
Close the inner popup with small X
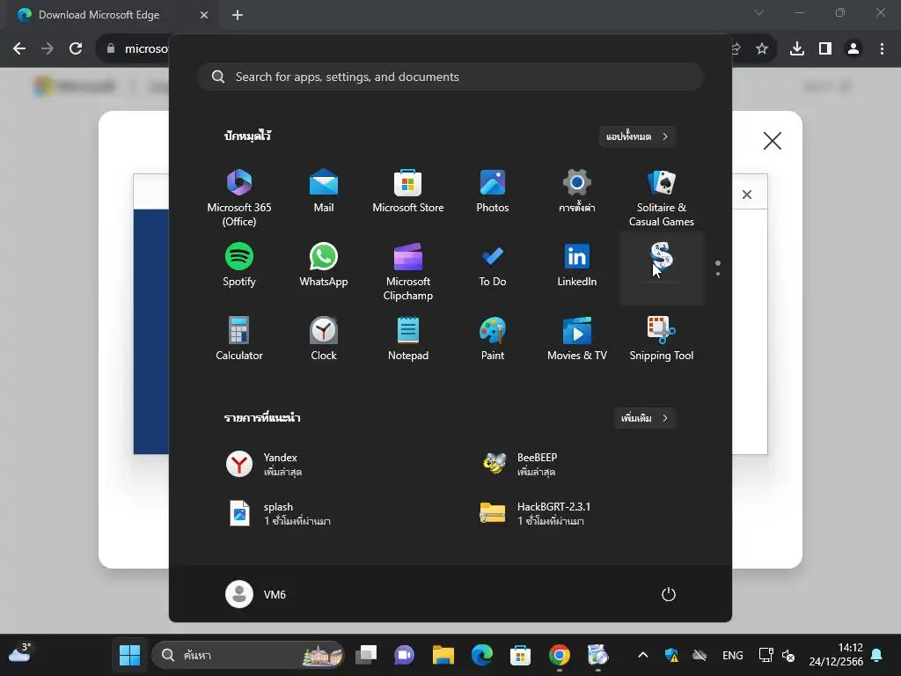click(x=747, y=195)
